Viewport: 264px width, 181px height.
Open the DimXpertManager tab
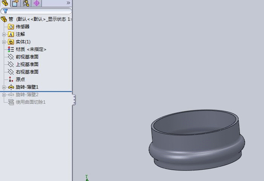click(x=37, y=3)
